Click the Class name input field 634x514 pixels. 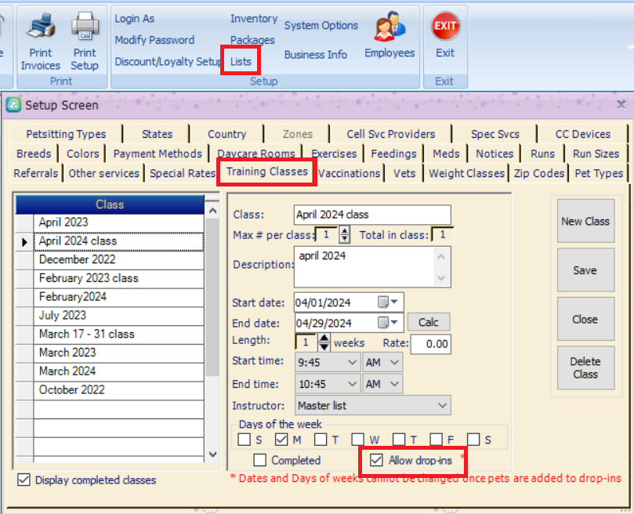(x=372, y=215)
